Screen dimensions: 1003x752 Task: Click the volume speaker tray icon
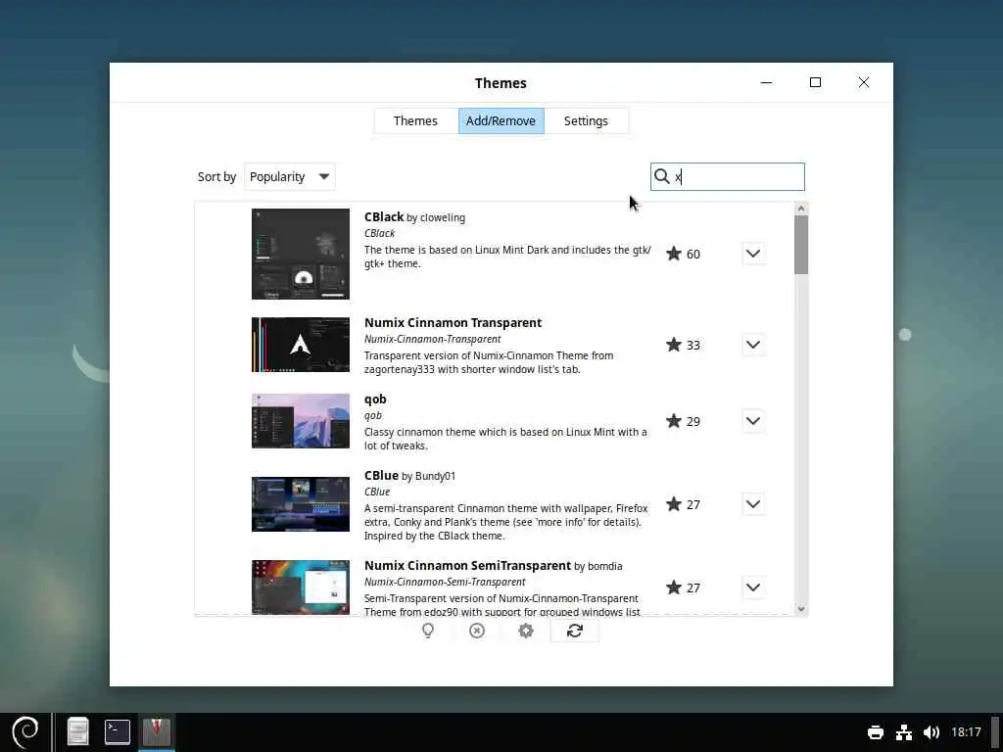pyautogui.click(x=931, y=732)
